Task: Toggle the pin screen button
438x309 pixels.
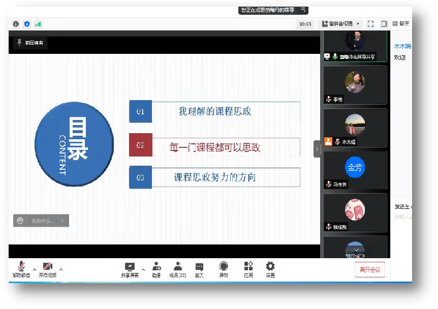Action: tap(30, 43)
